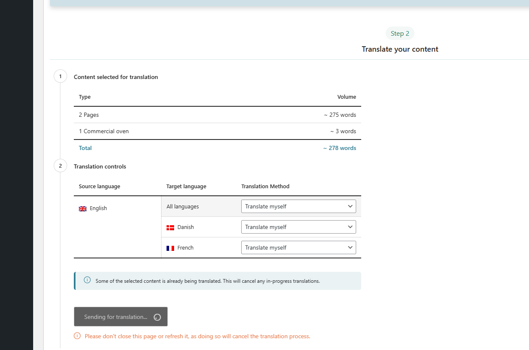Click the "~ 278 words" total value
Viewport: 529px width, 350px height.
340,148
